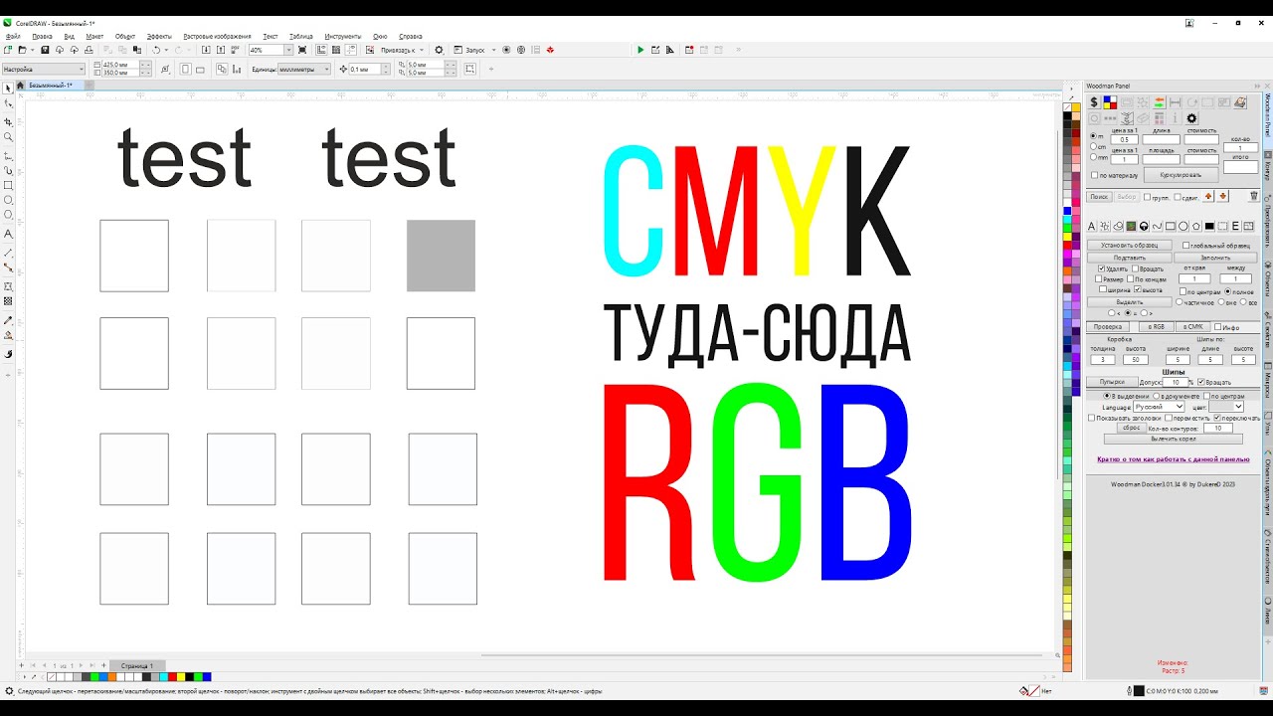Select the 'в документе' radio button

[x=1157, y=396]
